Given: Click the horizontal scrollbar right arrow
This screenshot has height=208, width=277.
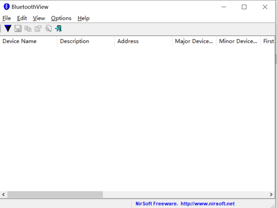Looking at the screenshot, I should click(x=271, y=194).
